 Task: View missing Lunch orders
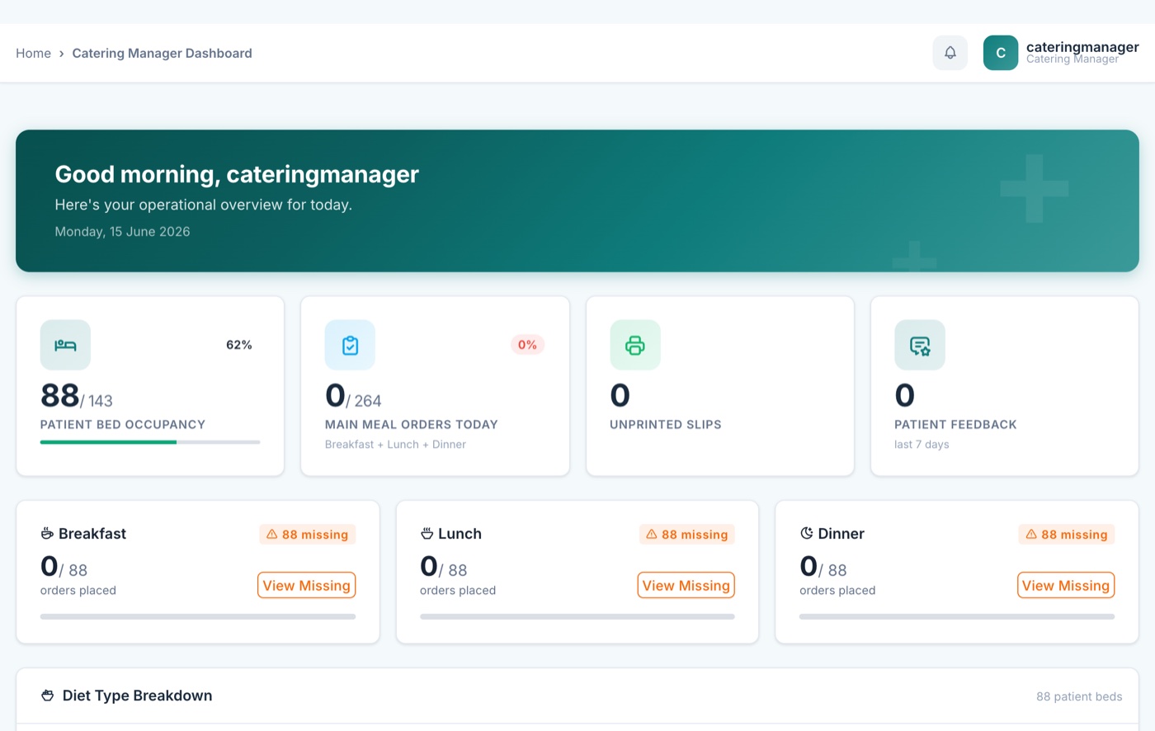[686, 585]
